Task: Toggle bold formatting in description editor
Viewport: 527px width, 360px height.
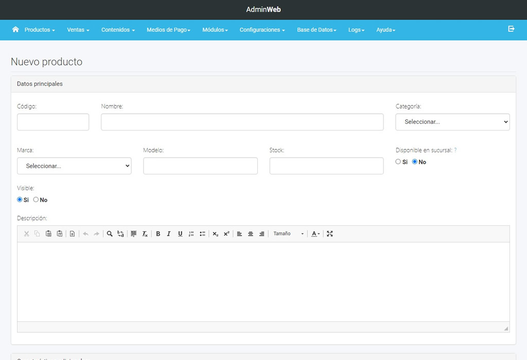Action: coord(158,234)
